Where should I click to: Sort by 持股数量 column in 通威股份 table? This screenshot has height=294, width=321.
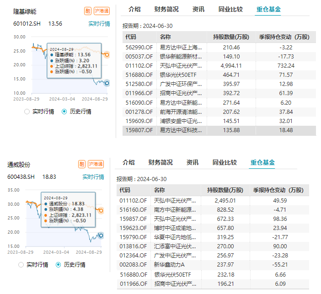[225, 190]
